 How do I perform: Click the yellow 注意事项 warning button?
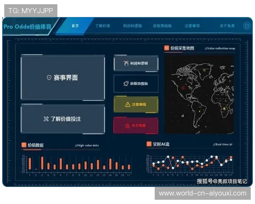coord(136,104)
